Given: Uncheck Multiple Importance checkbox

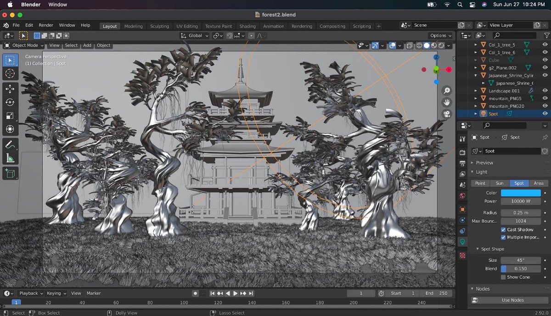Looking at the screenshot, I should tap(503, 238).
